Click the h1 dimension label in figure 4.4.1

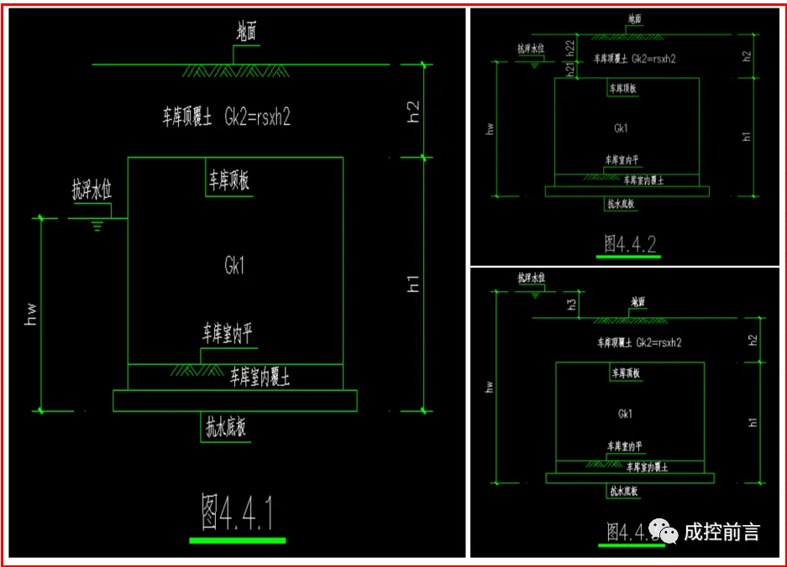tap(412, 283)
